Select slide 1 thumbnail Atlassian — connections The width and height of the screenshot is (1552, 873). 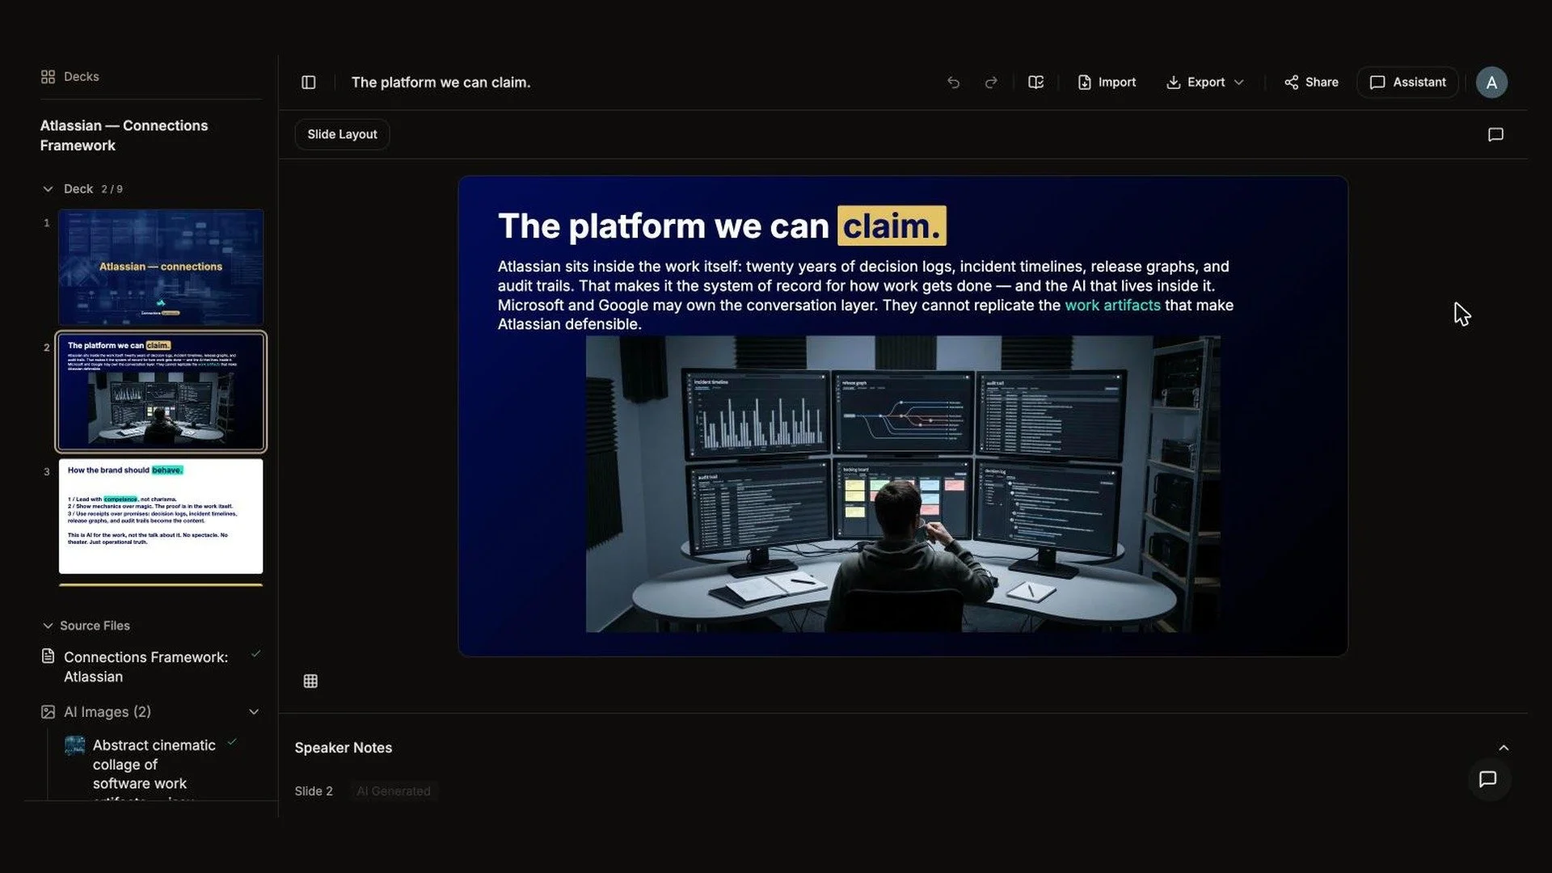(x=161, y=267)
